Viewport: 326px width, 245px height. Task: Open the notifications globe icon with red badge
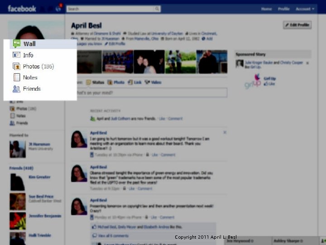tap(59, 8)
